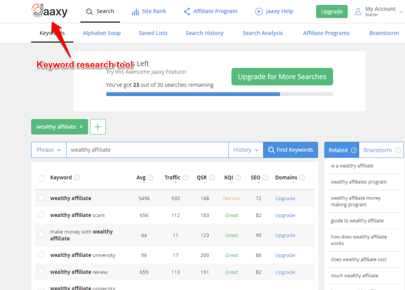Click the Find Keywords button
The image size is (405, 290).
tap(290, 150)
